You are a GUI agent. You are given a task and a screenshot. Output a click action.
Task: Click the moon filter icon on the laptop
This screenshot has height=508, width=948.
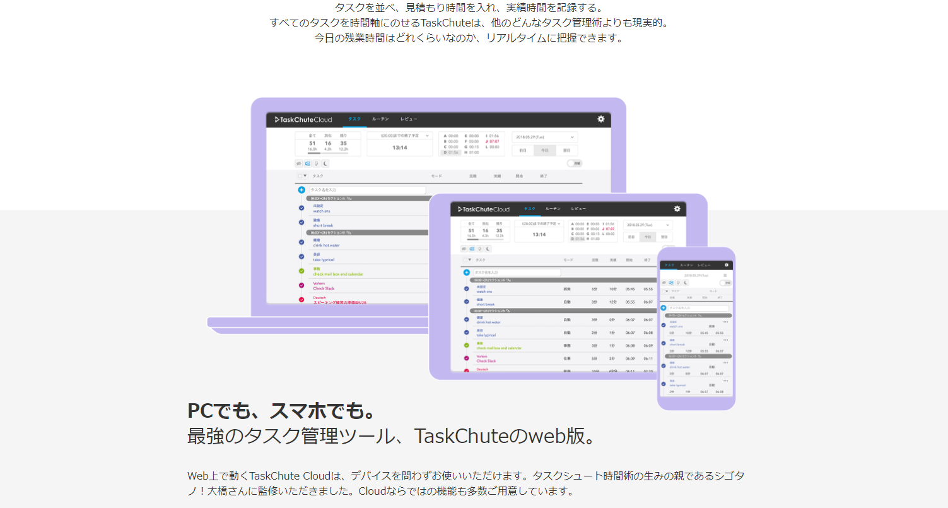point(325,163)
